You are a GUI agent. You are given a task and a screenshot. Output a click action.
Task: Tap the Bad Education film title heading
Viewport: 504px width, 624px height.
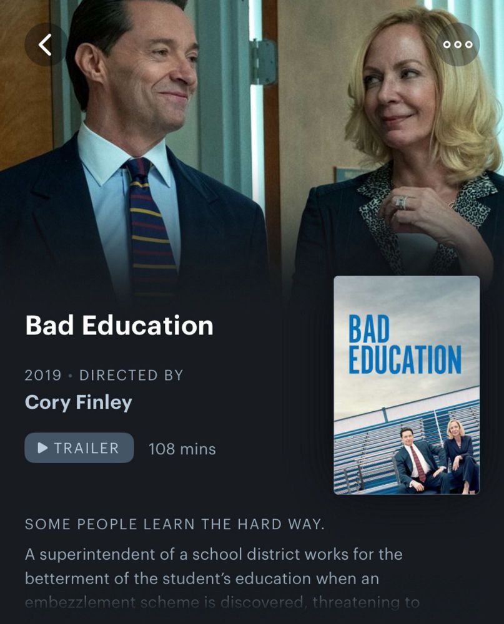tap(119, 325)
